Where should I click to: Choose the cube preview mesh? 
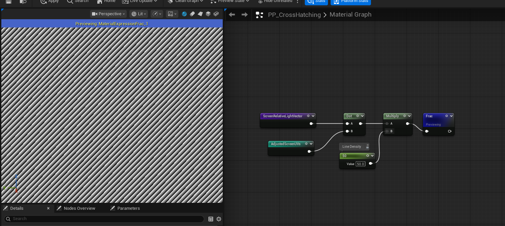208,14
